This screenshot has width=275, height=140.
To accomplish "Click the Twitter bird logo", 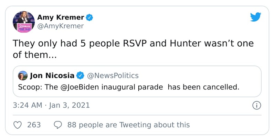I will (255, 17).
